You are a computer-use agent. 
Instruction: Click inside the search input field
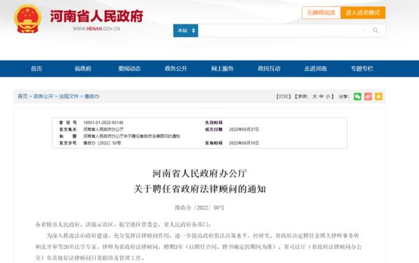tap(281, 31)
